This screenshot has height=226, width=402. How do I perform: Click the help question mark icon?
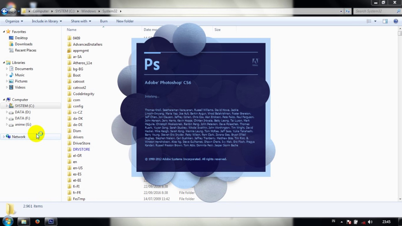point(396,21)
